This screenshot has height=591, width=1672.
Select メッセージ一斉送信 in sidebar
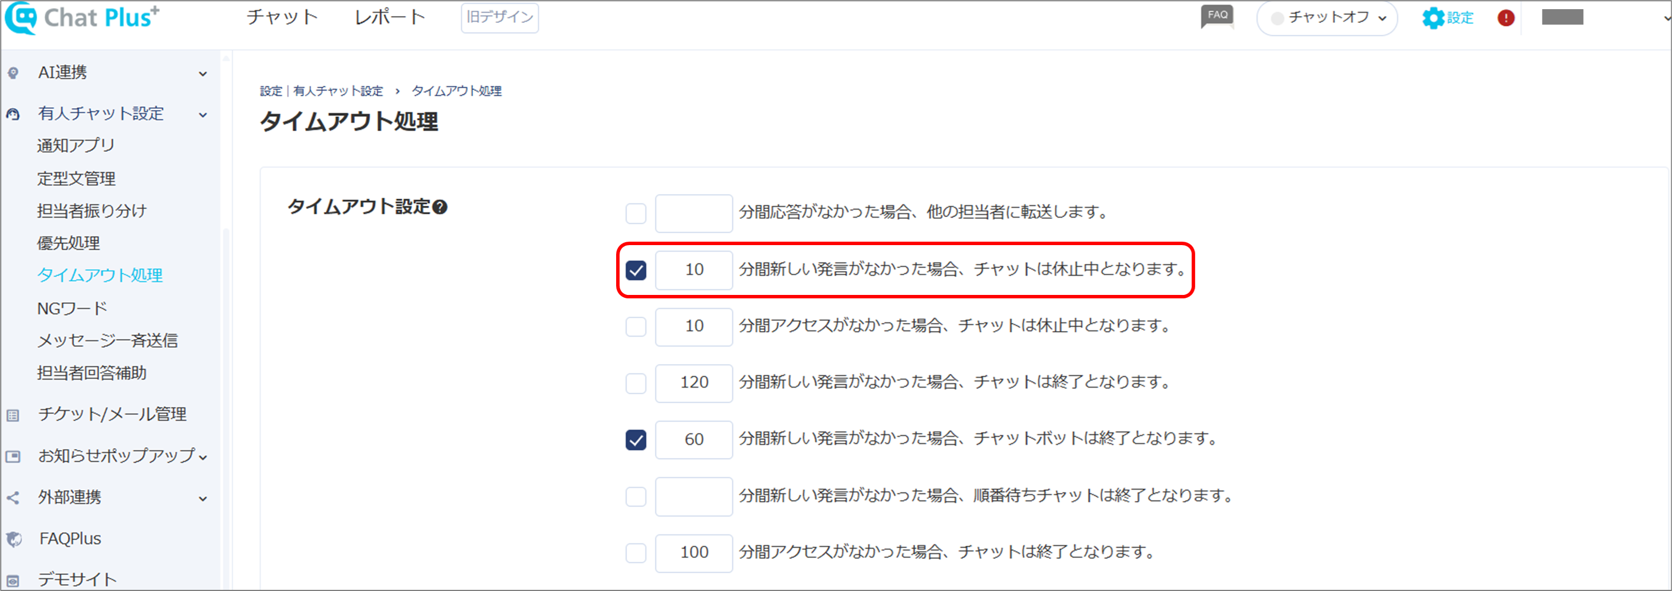pyautogui.click(x=108, y=340)
